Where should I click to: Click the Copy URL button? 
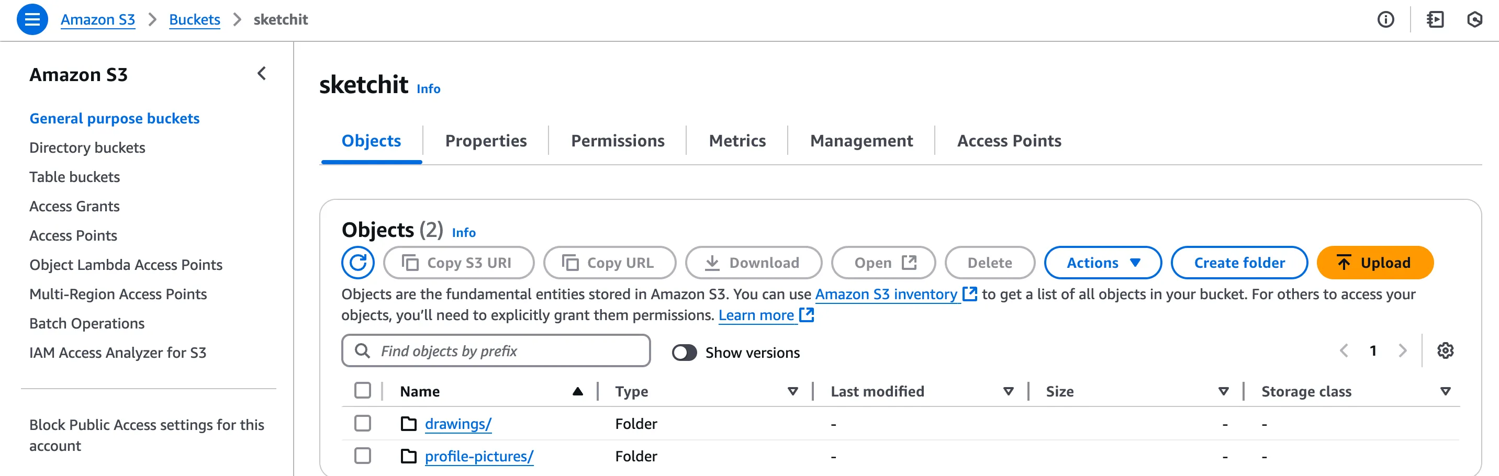pyautogui.click(x=609, y=263)
